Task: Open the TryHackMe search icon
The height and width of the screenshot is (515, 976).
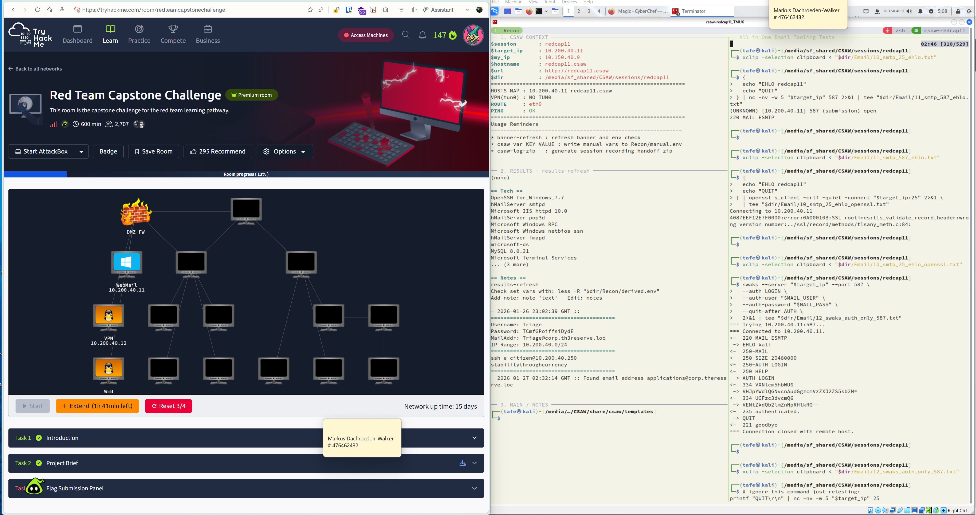Action: [x=406, y=35]
